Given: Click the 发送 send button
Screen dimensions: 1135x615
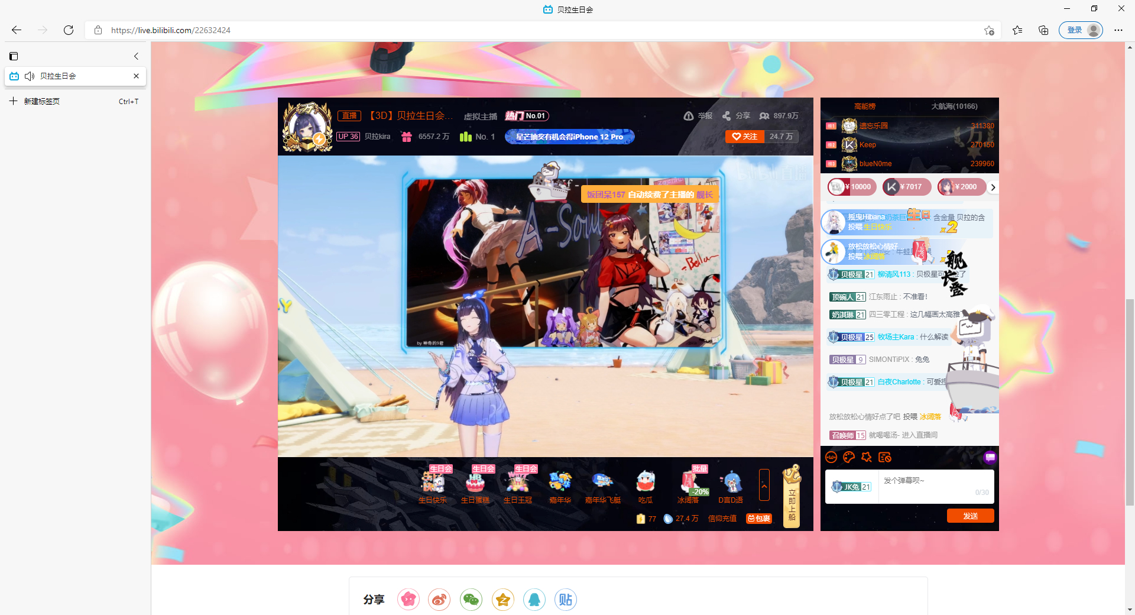Looking at the screenshot, I should click(x=970, y=516).
